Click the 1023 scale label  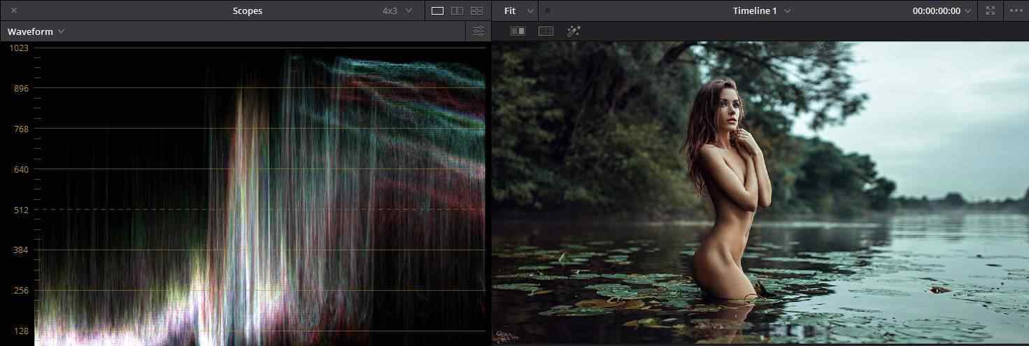tap(19, 48)
